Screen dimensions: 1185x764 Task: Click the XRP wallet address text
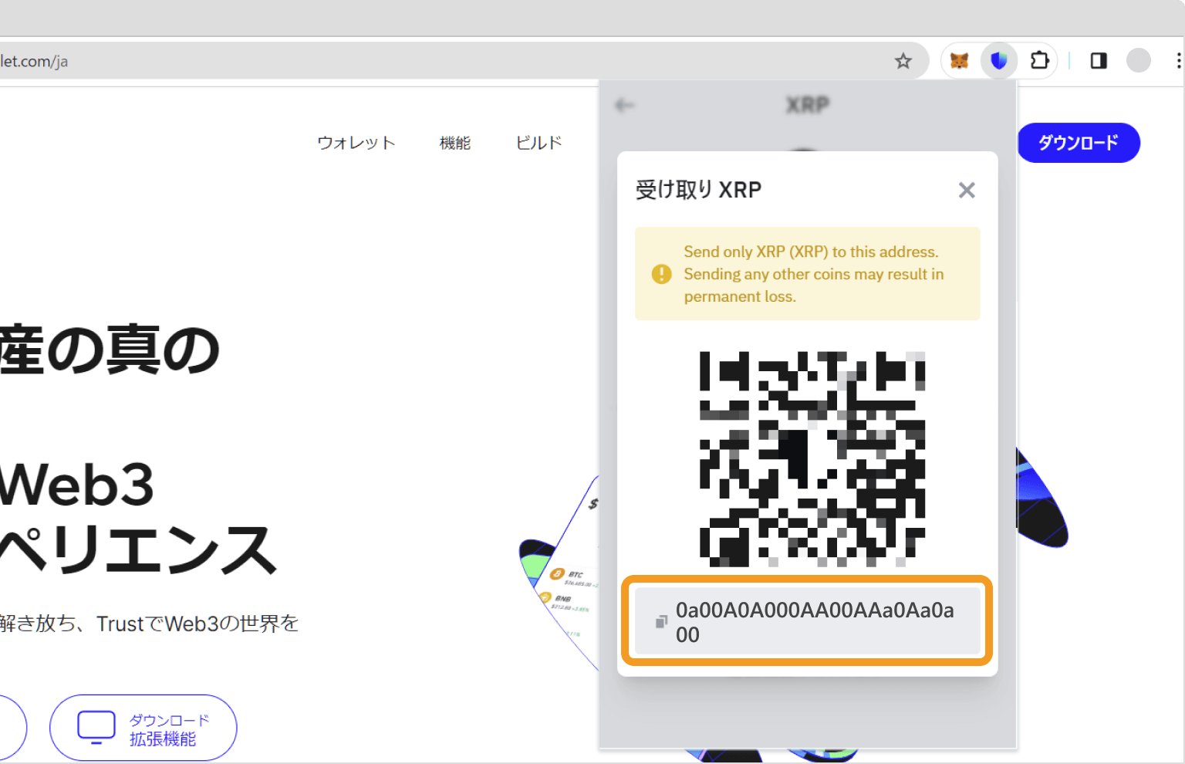(814, 622)
